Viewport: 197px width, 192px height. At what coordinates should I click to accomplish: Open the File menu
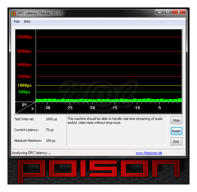17,22
